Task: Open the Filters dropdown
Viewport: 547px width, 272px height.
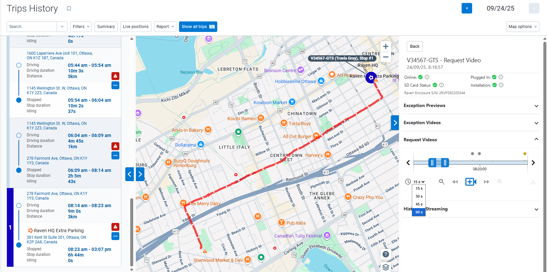Action: click(x=81, y=27)
